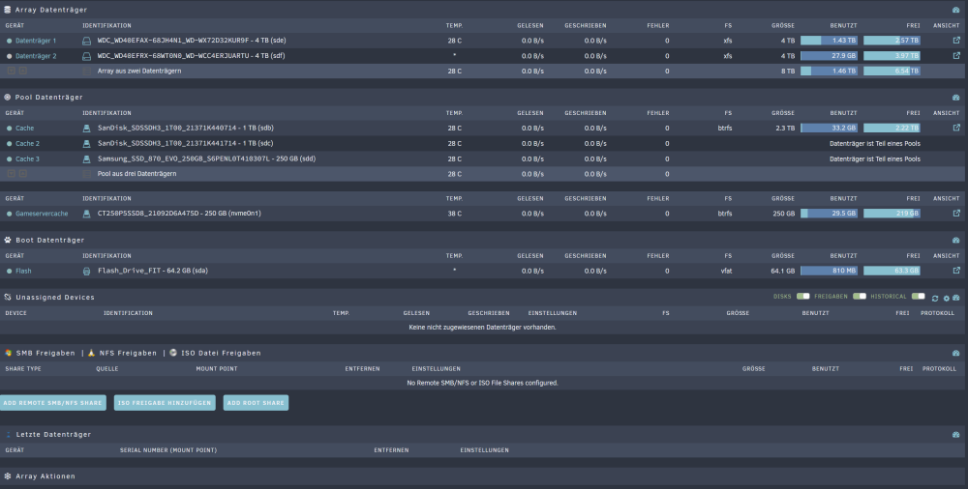968x489 pixels.
Task: Click first 'Datenträger ist Teil eines Pools' text
Action: click(x=875, y=144)
